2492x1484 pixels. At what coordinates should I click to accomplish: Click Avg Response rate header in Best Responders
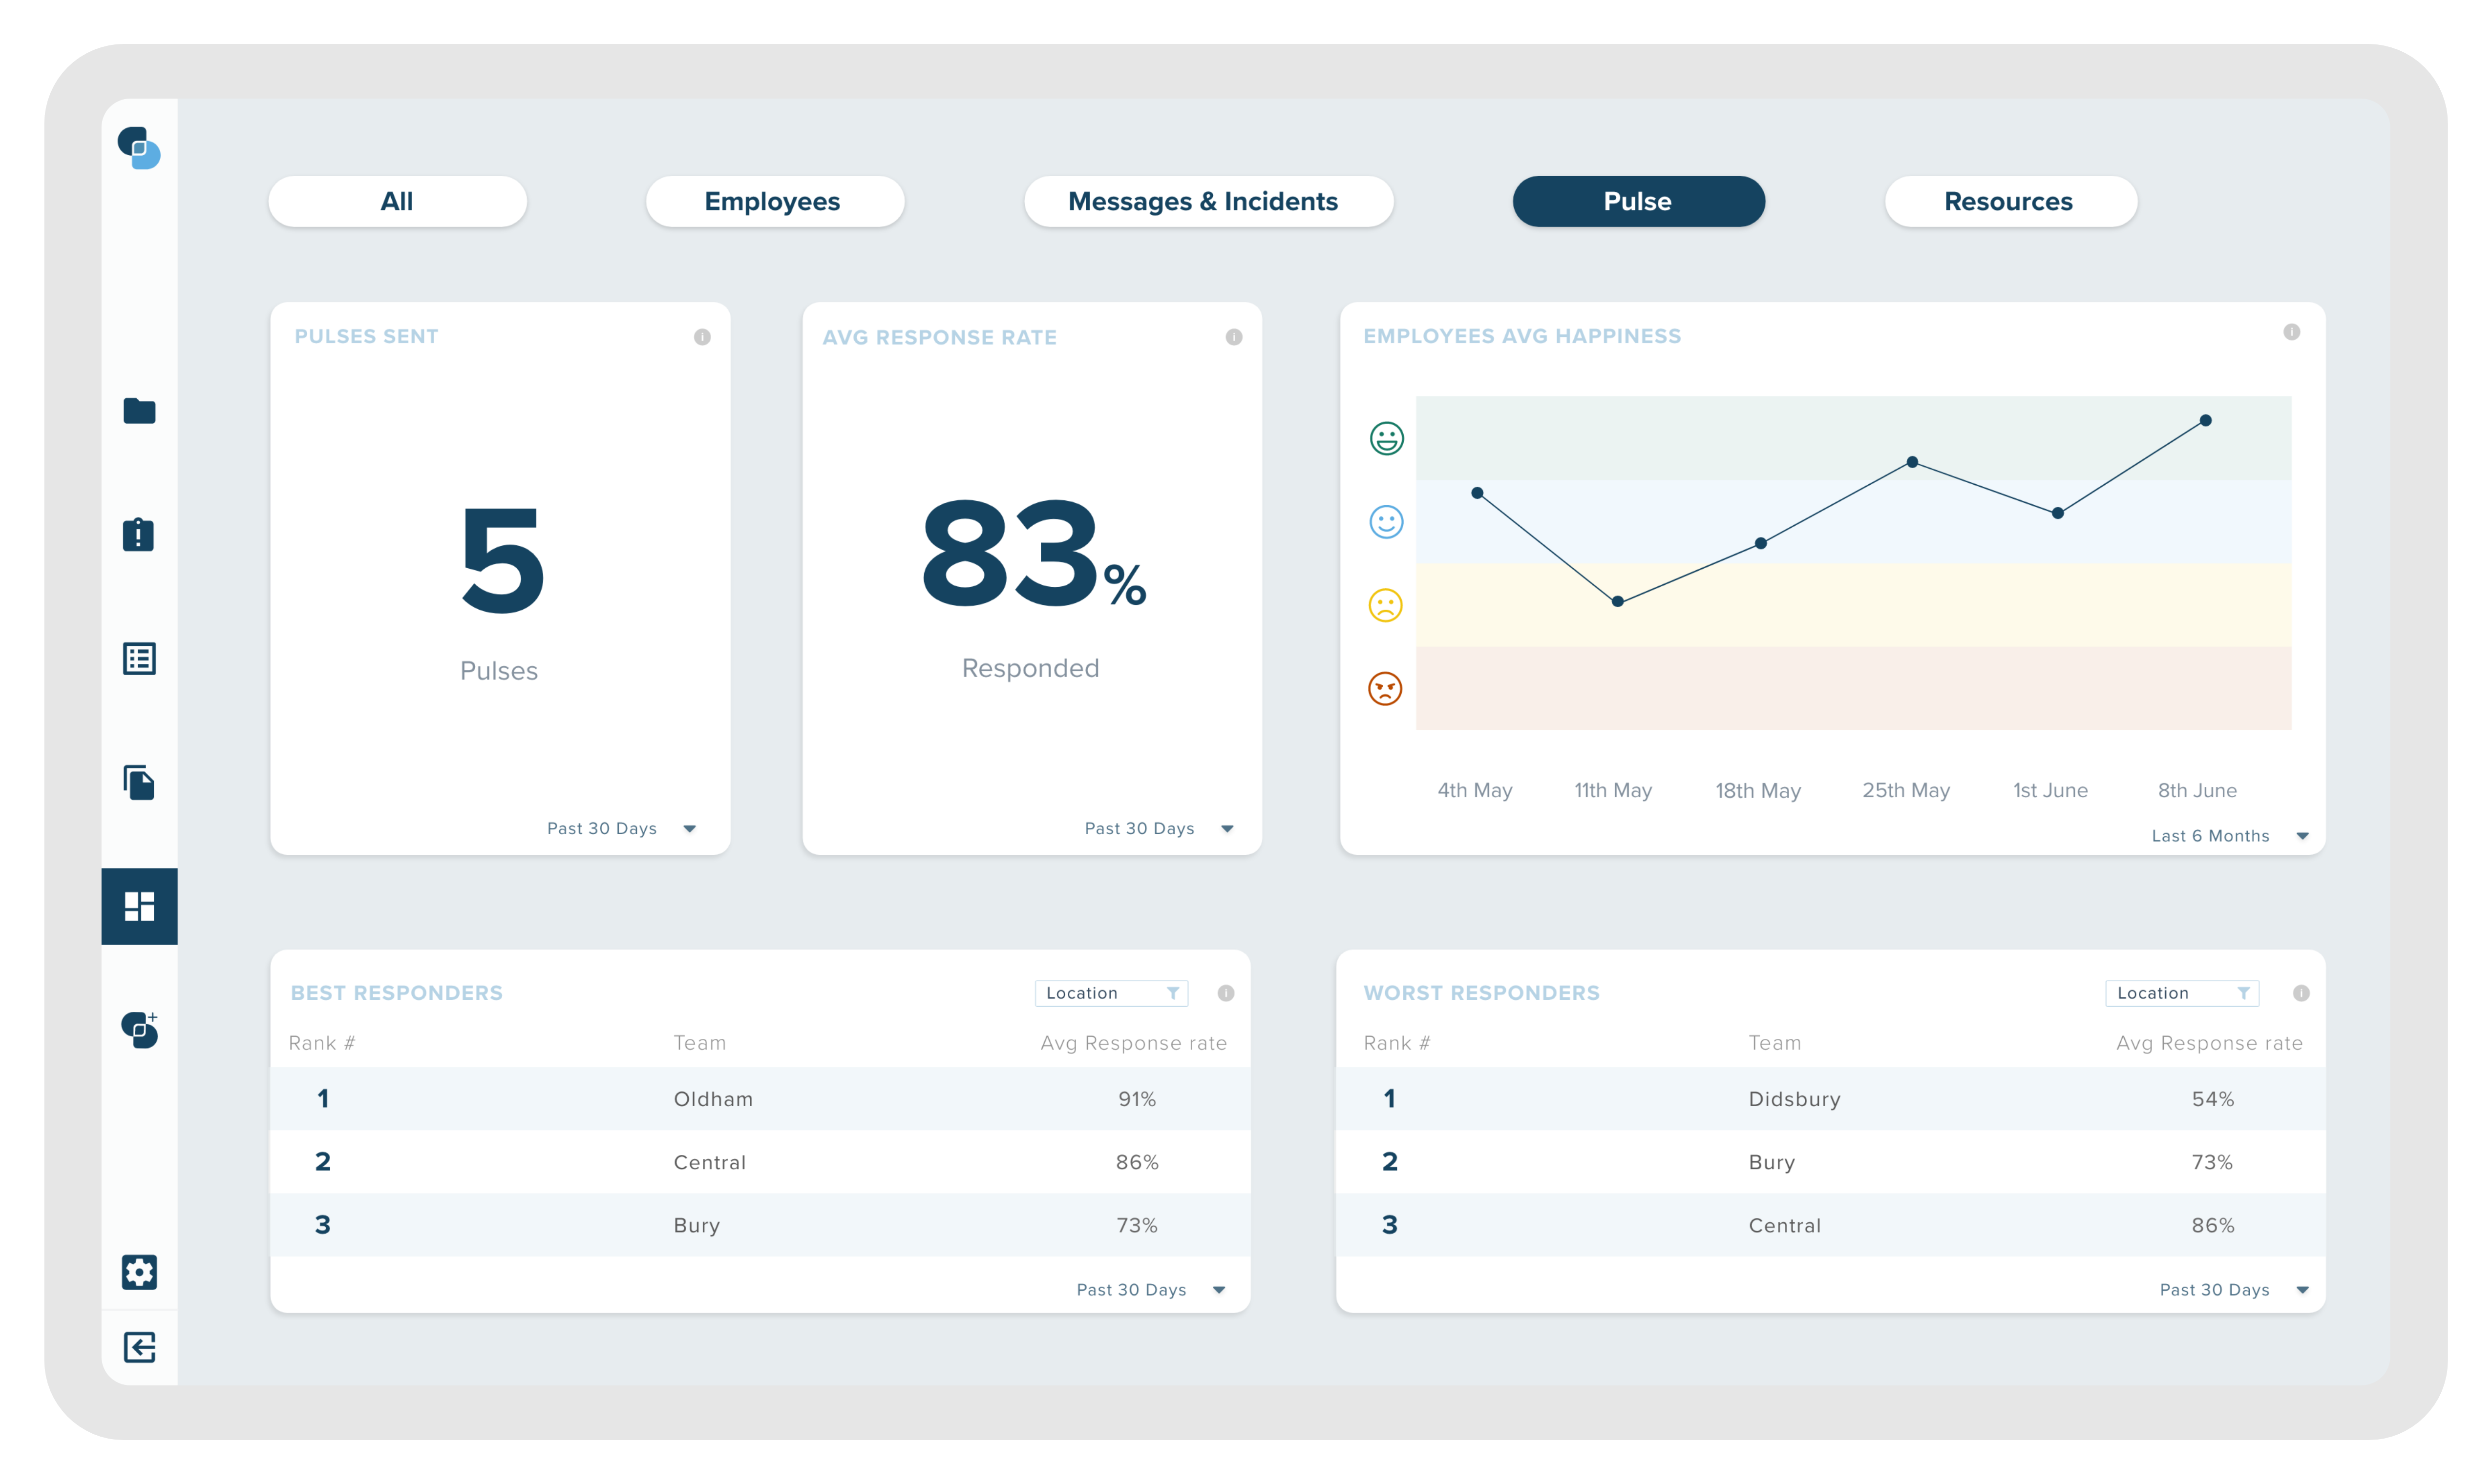point(1134,1043)
